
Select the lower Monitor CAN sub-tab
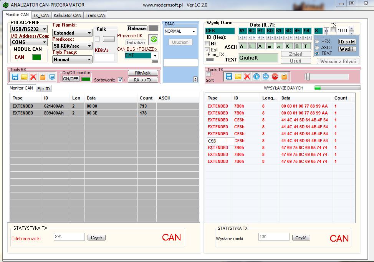coord(21,88)
